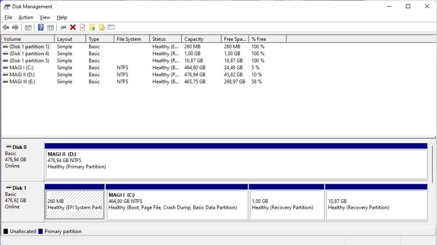Click volume icon of Disk 1 partition 1 row
Screen dimensions: 437x245
click(x=5, y=46)
